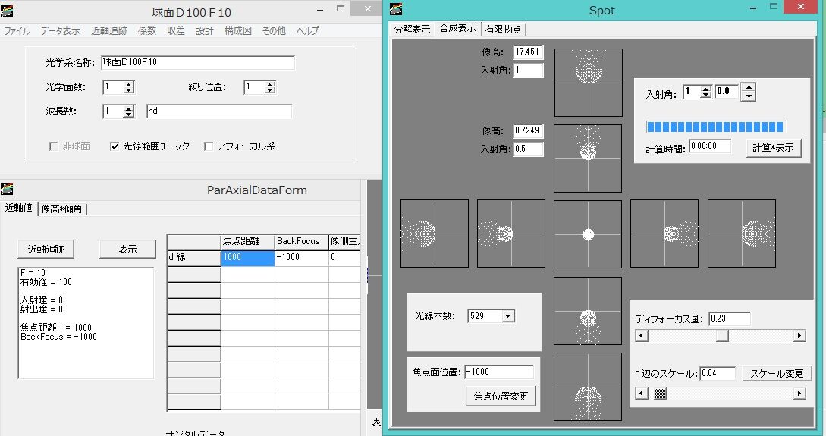Open the 光線本数 dropdown showing 529
The height and width of the screenshot is (436, 826).
pos(508,316)
